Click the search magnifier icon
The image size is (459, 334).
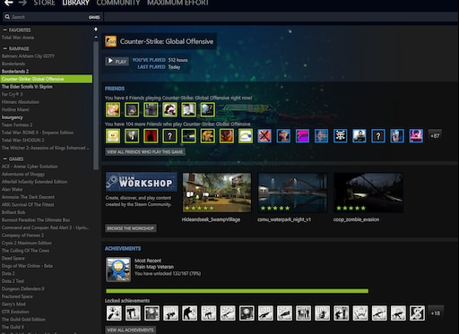coord(7,17)
